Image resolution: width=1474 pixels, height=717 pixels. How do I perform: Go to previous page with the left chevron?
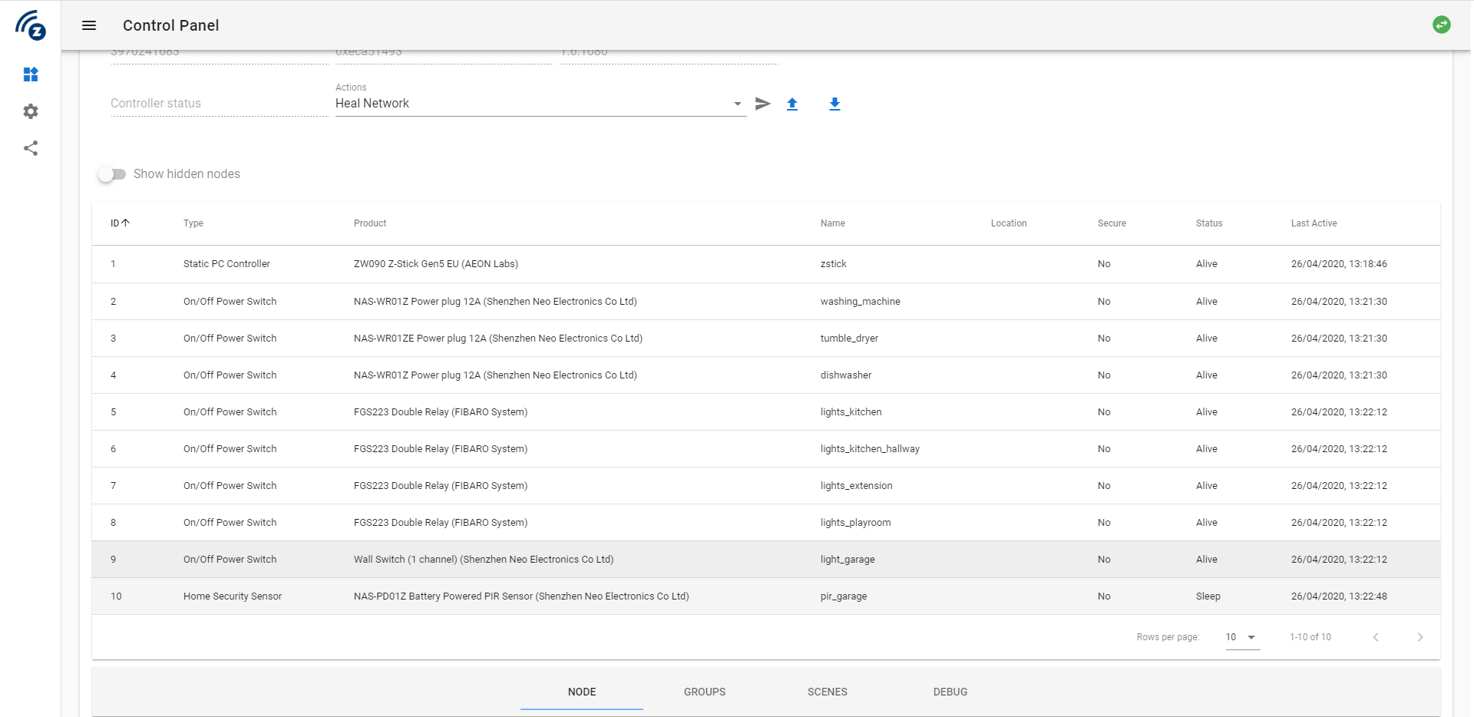[1377, 637]
